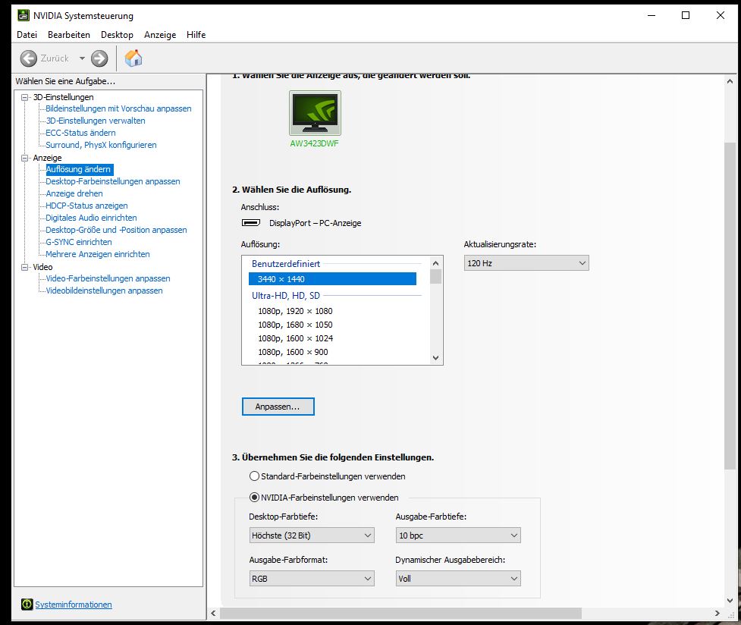Select Auflösung ändern in the tree

pos(78,169)
